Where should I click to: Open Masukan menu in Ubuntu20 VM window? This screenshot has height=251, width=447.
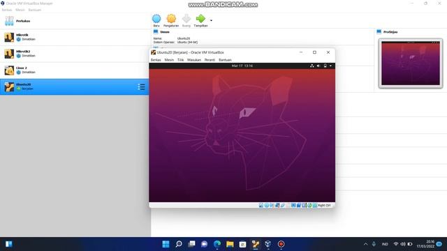(194, 60)
